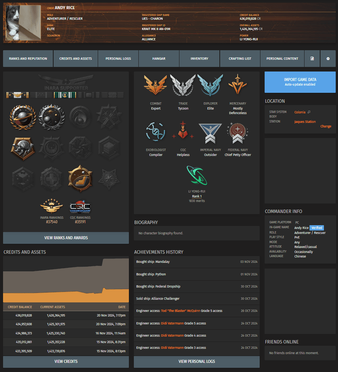The width and height of the screenshot is (338, 372).
Task: Click the copy icon next to Colonia
Action: click(309, 112)
